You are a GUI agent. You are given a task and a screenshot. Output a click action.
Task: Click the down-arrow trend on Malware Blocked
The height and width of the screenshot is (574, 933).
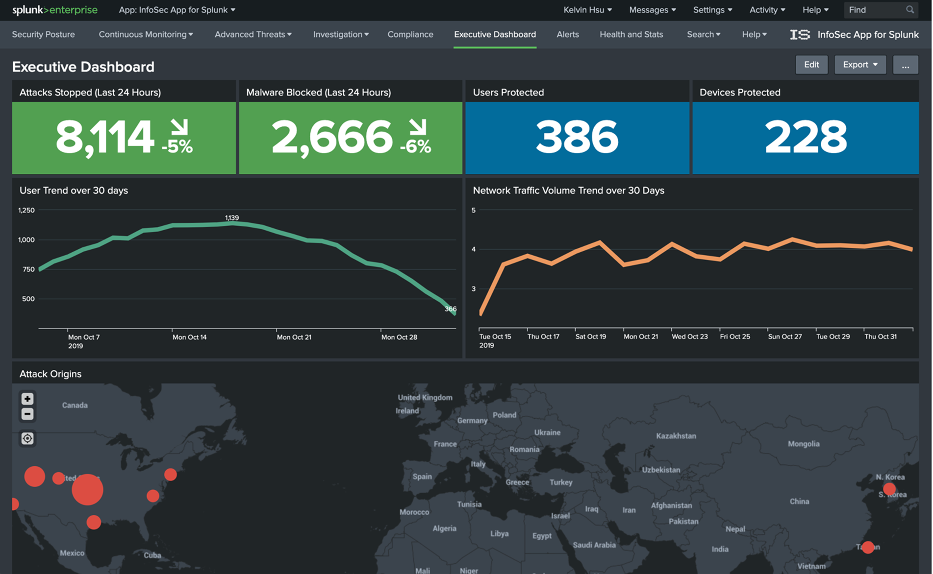pos(418,126)
